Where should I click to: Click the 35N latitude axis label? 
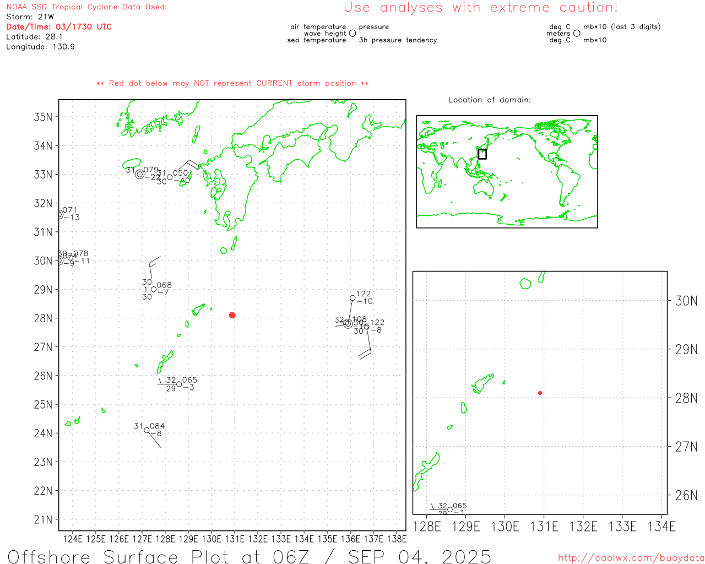click(44, 117)
